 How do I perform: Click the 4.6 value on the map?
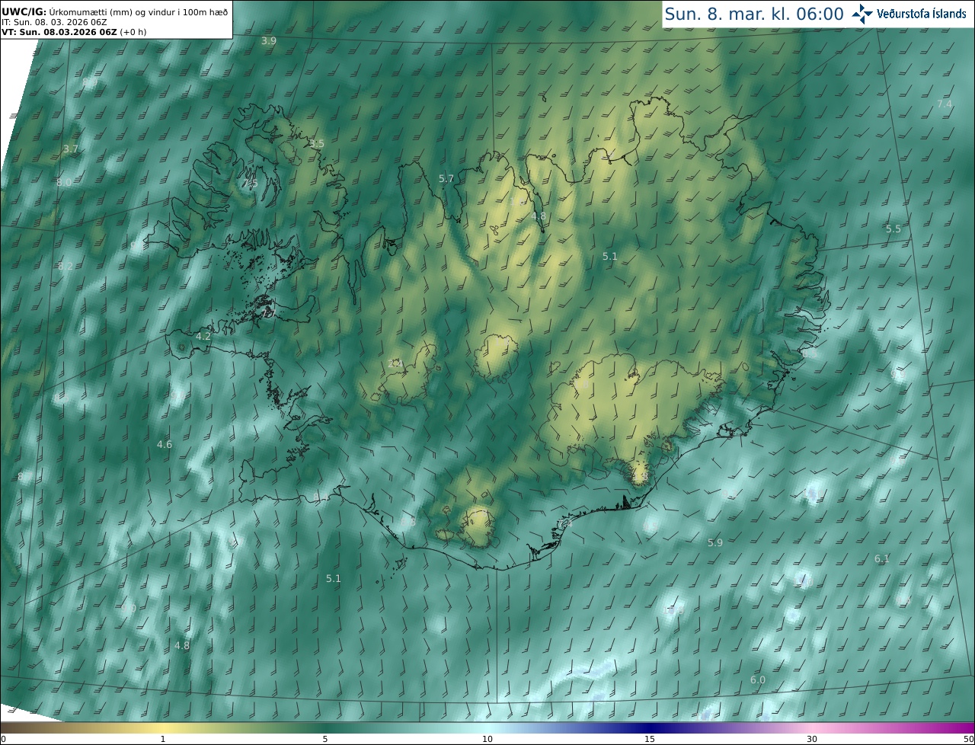coord(165,444)
